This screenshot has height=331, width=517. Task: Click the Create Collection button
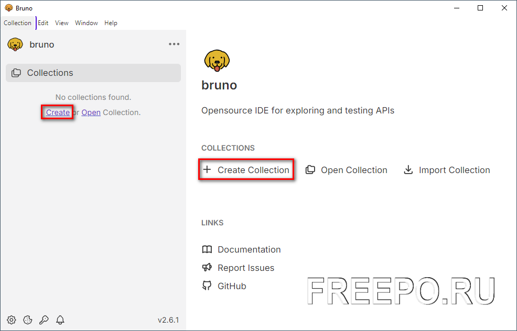tap(246, 170)
